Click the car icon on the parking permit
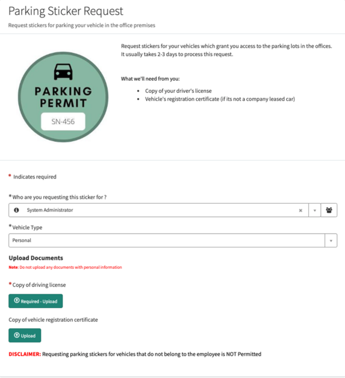345x378 pixels. pyautogui.click(x=63, y=72)
